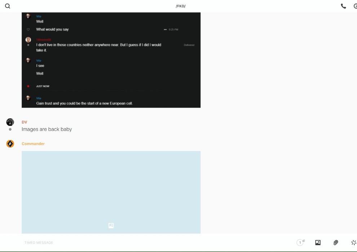Toggle the 1 day message timer
This screenshot has width=357, height=252.
300,242
